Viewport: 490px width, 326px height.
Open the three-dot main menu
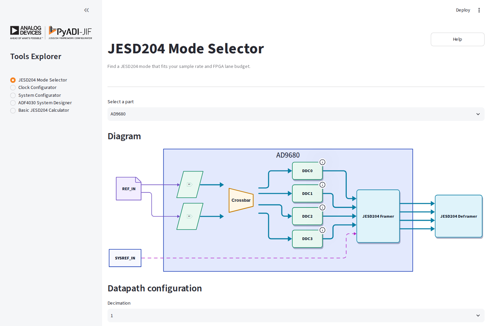[x=479, y=10]
